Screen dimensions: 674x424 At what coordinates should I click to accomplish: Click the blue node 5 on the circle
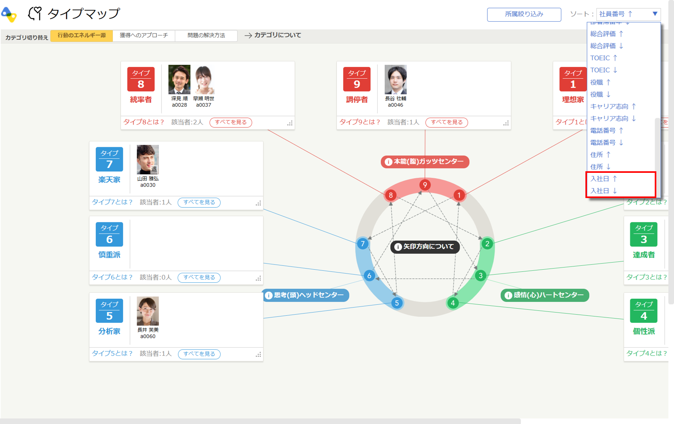(397, 303)
